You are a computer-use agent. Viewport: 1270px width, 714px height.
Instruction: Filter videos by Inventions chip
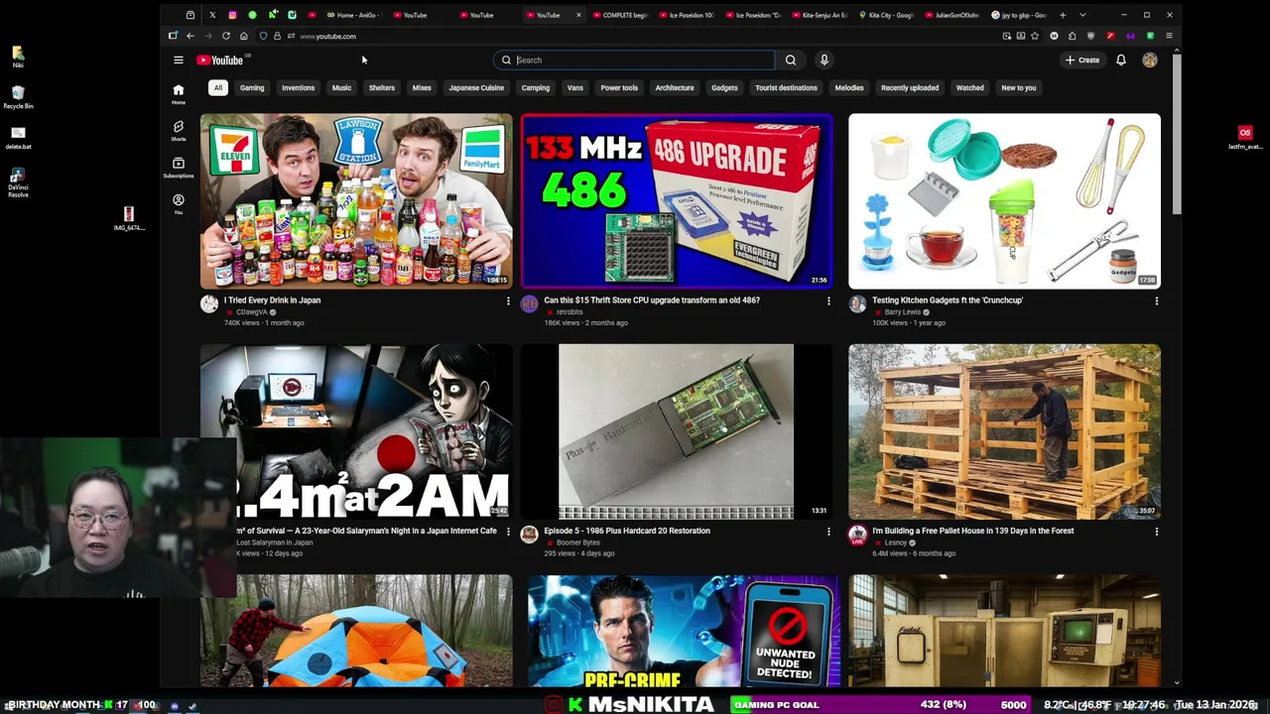(x=298, y=87)
